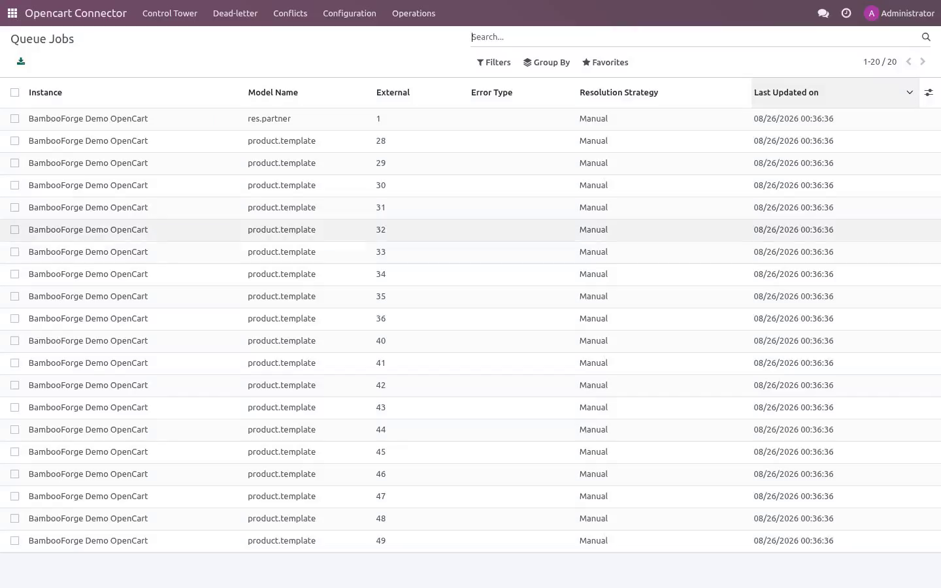Click the date cell in external 34 row

click(x=793, y=274)
